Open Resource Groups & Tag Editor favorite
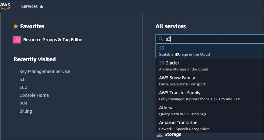 53,40
